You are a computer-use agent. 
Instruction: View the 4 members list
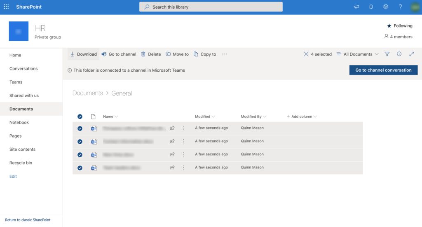[x=399, y=37]
